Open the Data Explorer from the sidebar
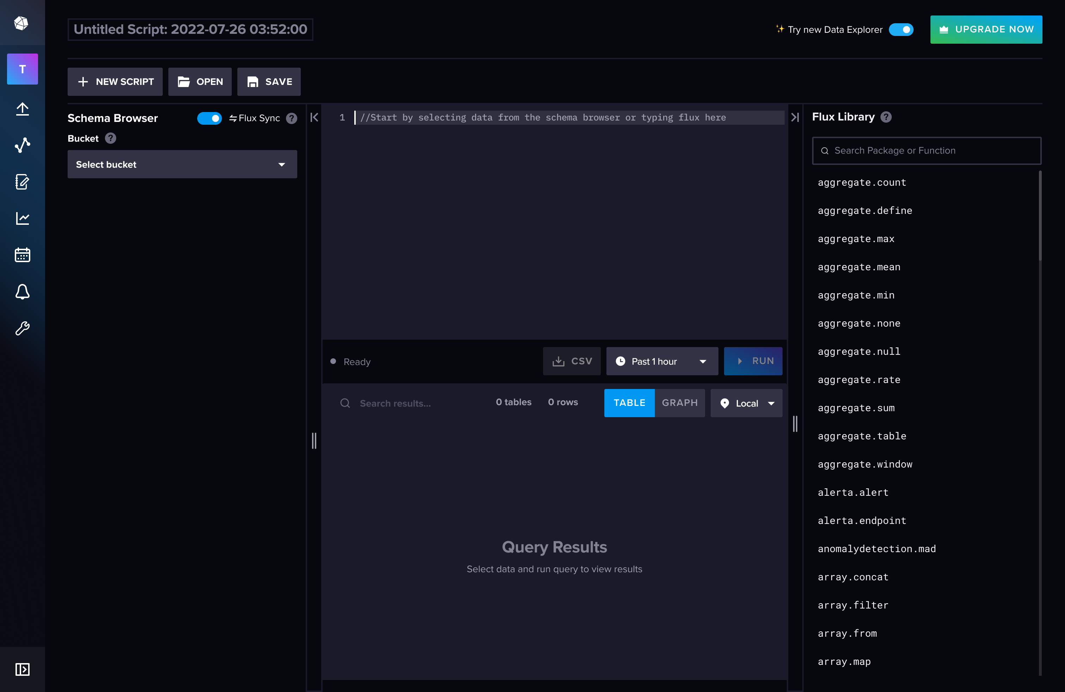Image resolution: width=1065 pixels, height=692 pixels. [x=23, y=144]
